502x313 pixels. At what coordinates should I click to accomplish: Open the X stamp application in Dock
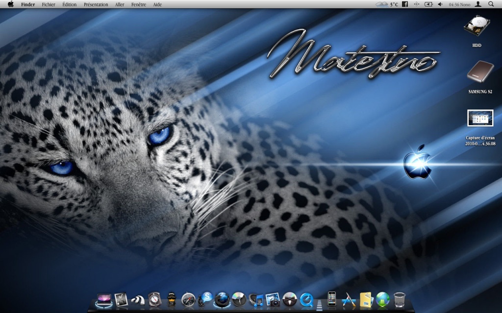(x=121, y=300)
